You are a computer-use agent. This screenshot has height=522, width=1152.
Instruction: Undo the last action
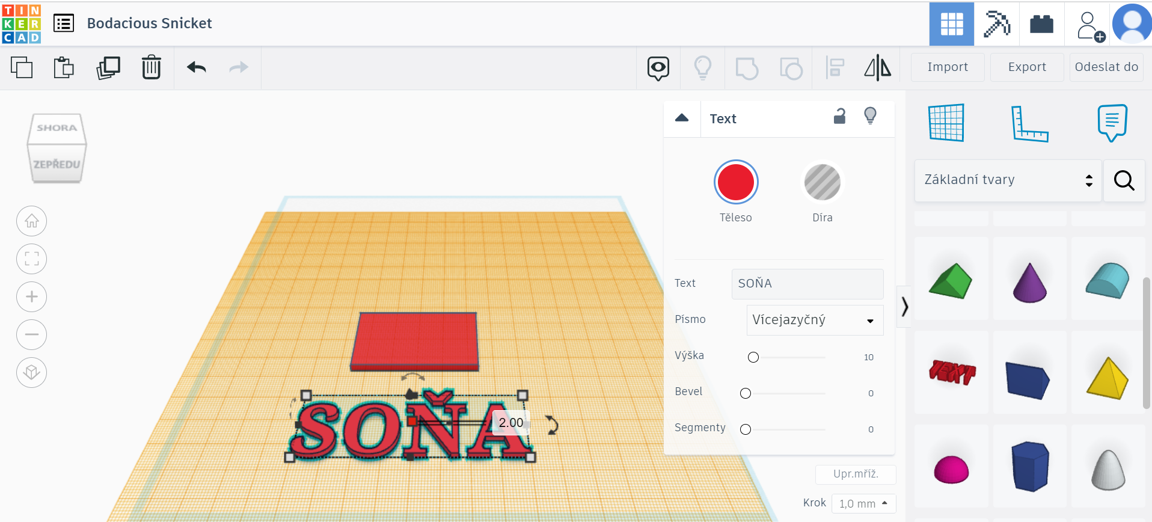pos(197,67)
